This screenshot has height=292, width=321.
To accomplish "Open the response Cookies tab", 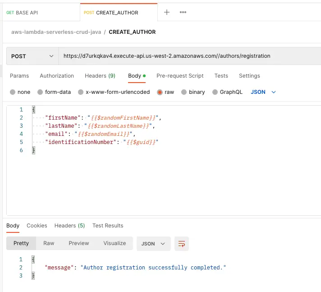I will 37,226.
